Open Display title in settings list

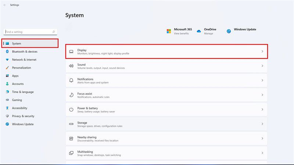pos(82,50)
